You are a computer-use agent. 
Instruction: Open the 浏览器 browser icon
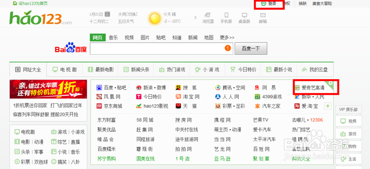pyautogui.click(x=208, y=15)
